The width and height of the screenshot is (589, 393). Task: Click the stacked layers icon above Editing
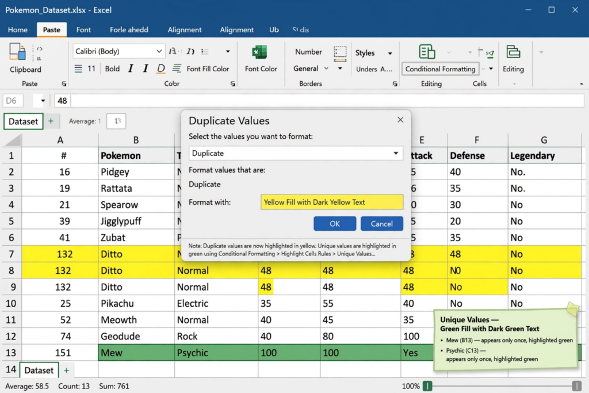coord(513,52)
